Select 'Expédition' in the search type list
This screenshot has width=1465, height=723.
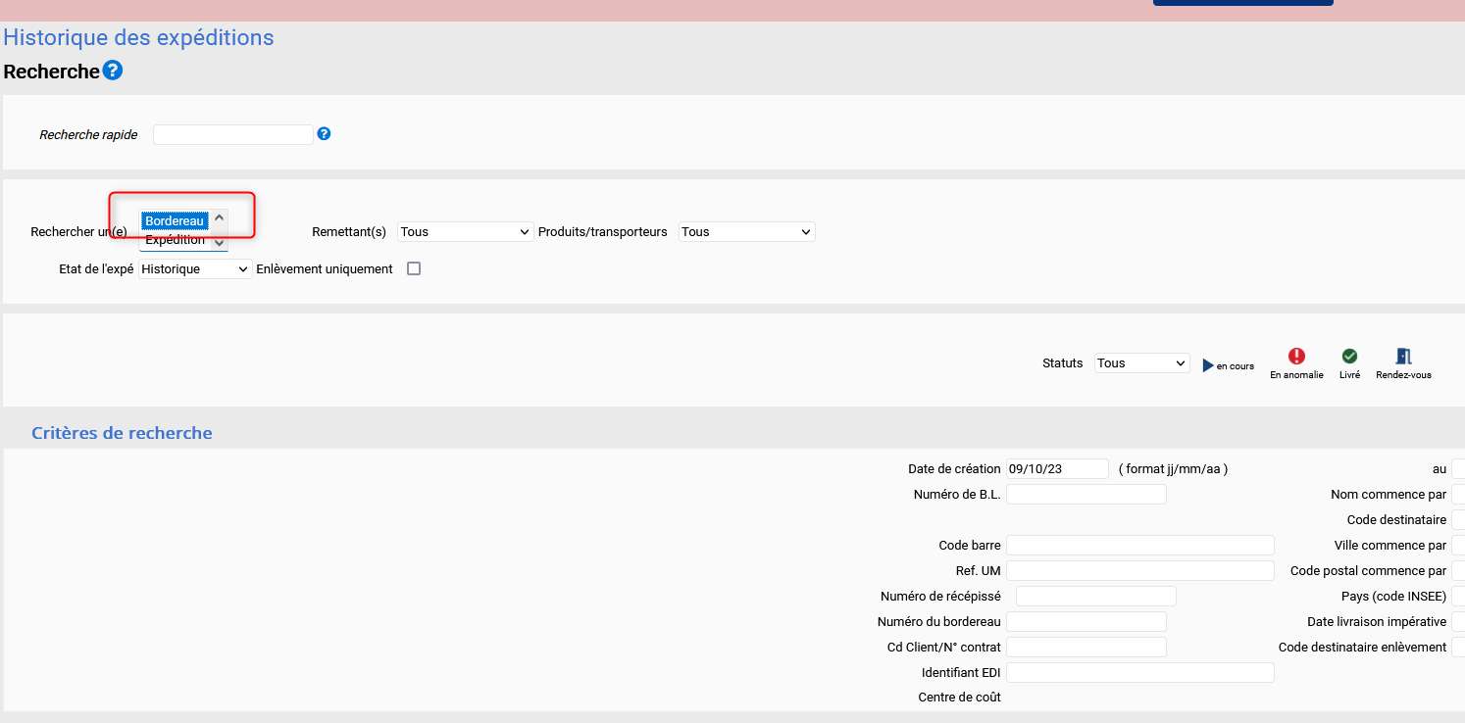pos(175,240)
